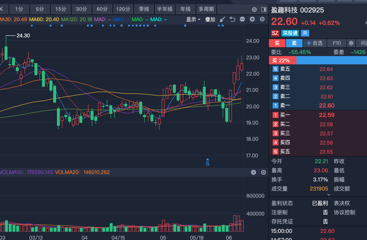Viewport: 367px width, 240px height.
Task: Select the 卖二 22.61 order row
Action: [318, 96]
